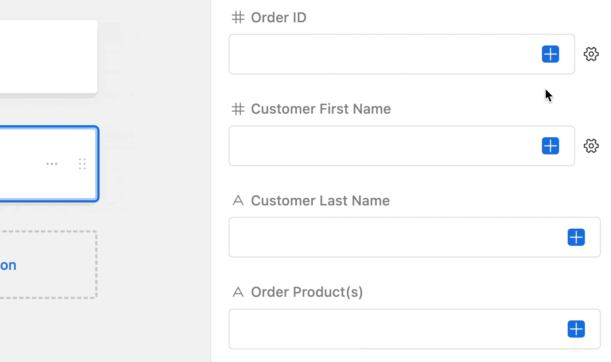Focus the Order ID input field
The height and width of the screenshot is (362, 611).
[382, 54]
